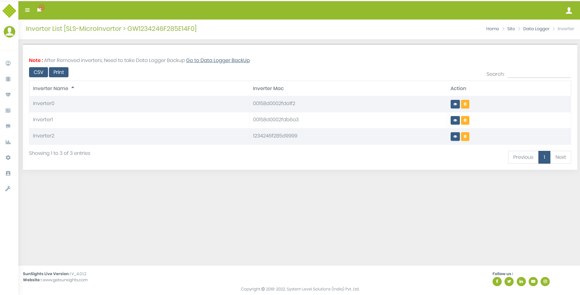The image size is (580, 295).
Task: Click the user badge icon near sidebar bottom
Action: point(8,173)
